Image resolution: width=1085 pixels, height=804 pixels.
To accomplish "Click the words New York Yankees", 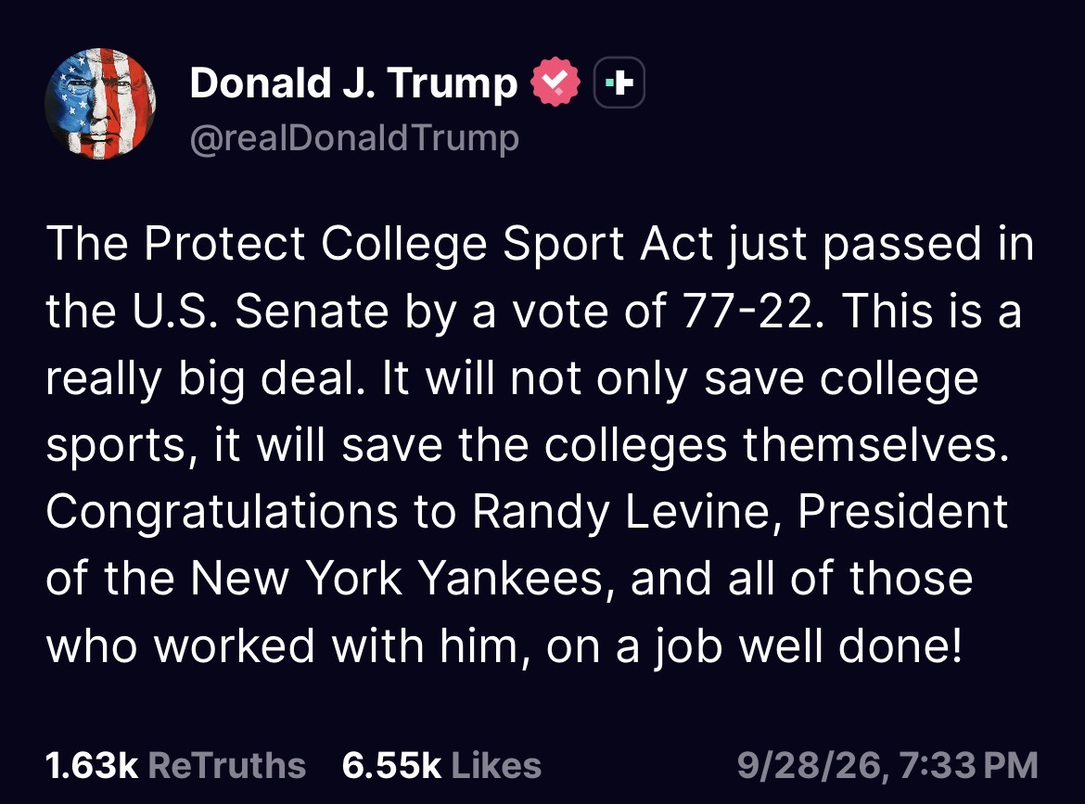I will [397, 579].
